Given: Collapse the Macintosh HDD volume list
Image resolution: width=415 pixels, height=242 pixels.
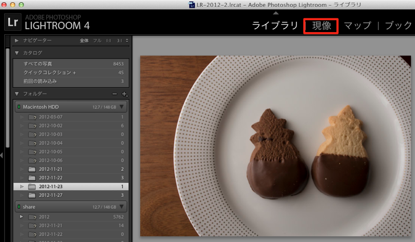Looking at the screenshot, I should [x=121, y=107].
